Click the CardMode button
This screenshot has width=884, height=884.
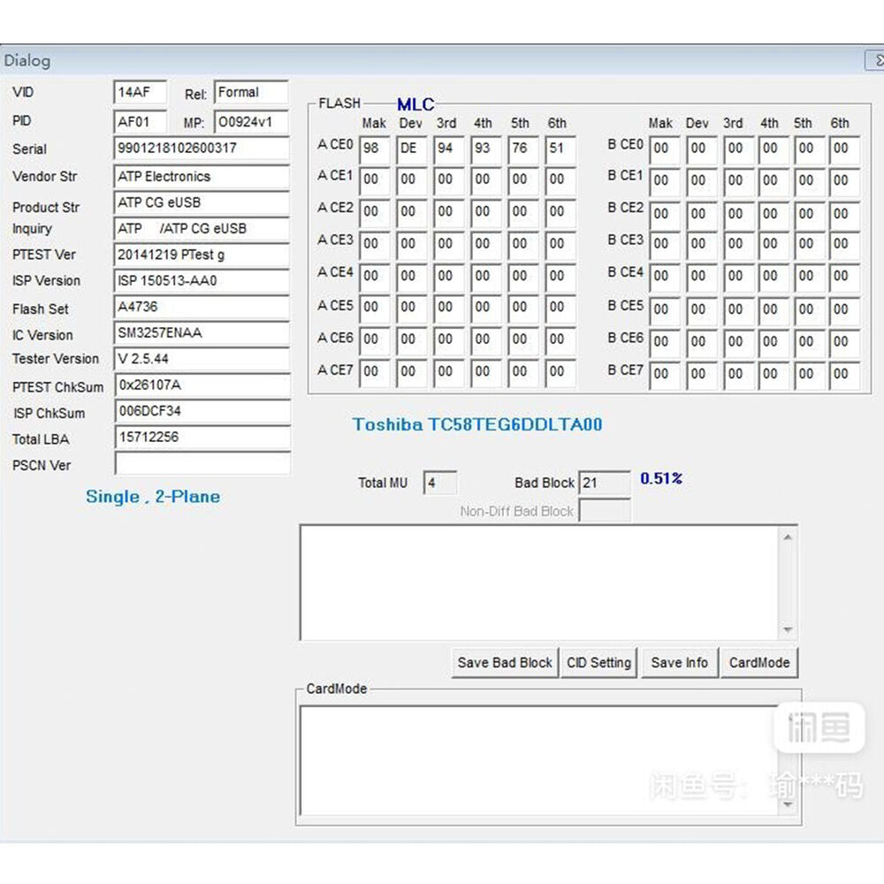(x=758, y=663)
